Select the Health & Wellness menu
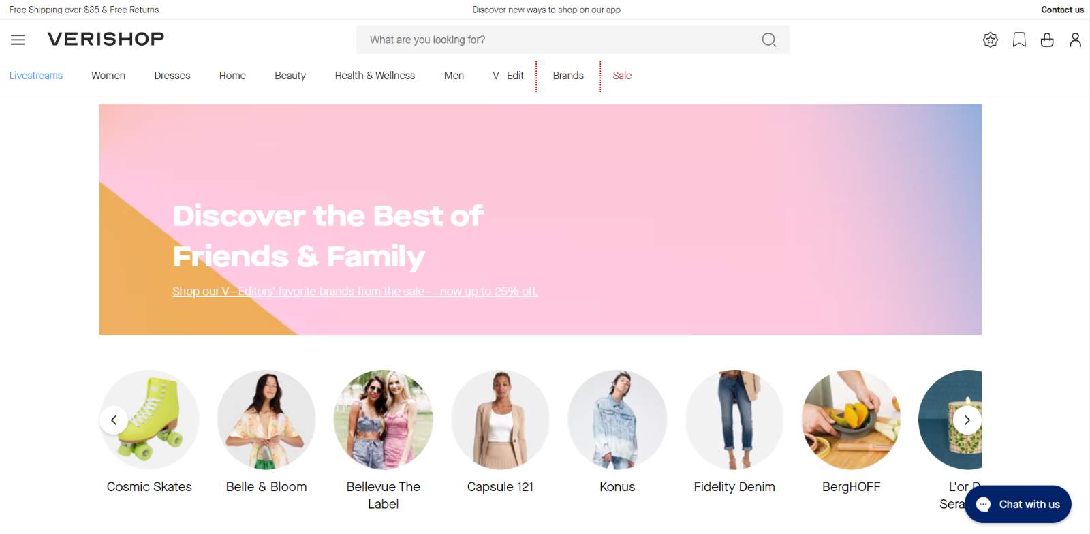The width and height of the screenshot is (1090, 534). point(375,76)
